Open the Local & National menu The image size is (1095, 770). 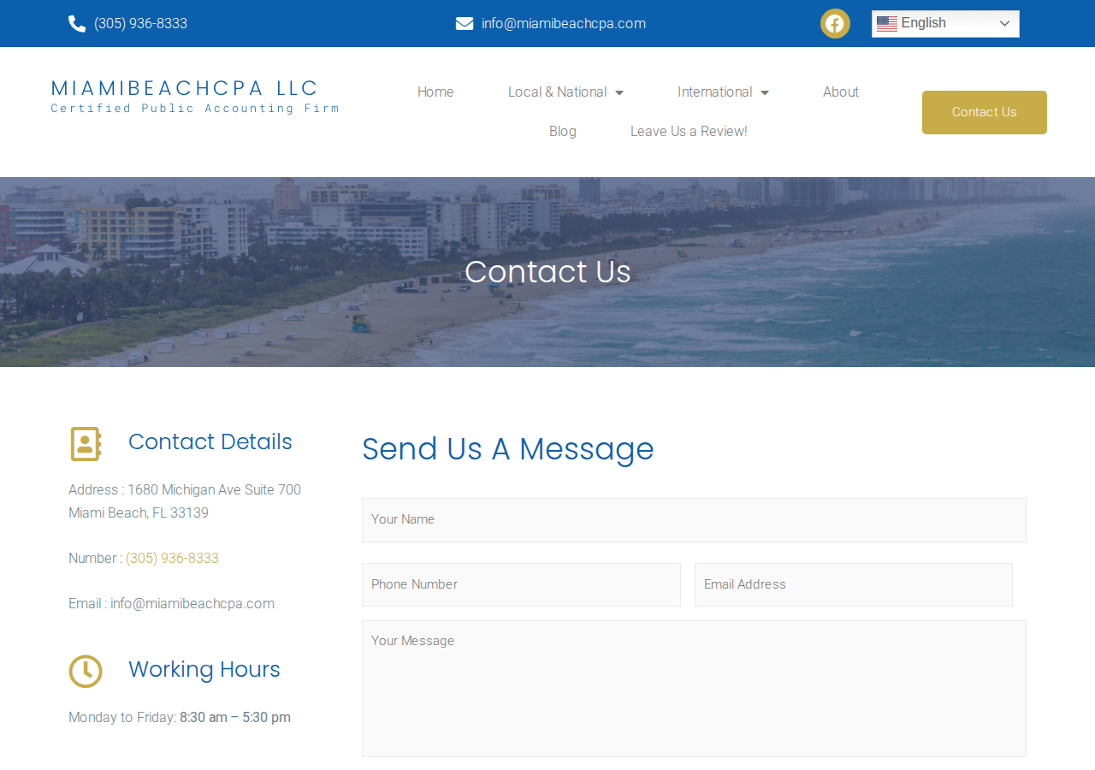click(558, 92)
